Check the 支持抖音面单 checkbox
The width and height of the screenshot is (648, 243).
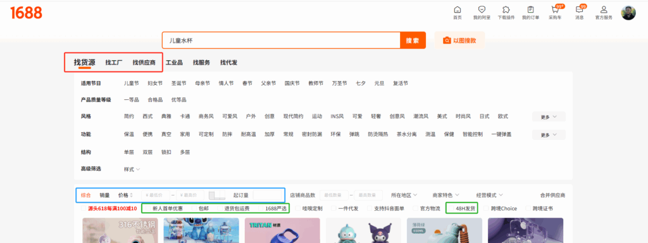[x=370, y=208]
